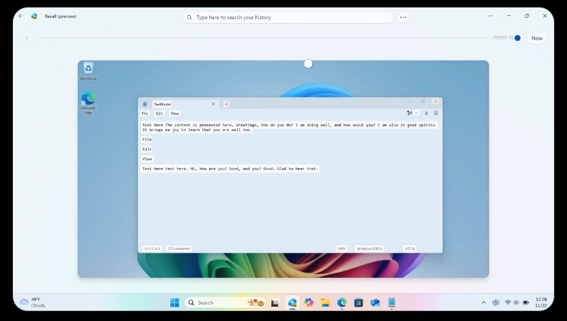Screen dimensions: 567x321
Task: Click the Now button on timeline
Action: coord(537,38)
